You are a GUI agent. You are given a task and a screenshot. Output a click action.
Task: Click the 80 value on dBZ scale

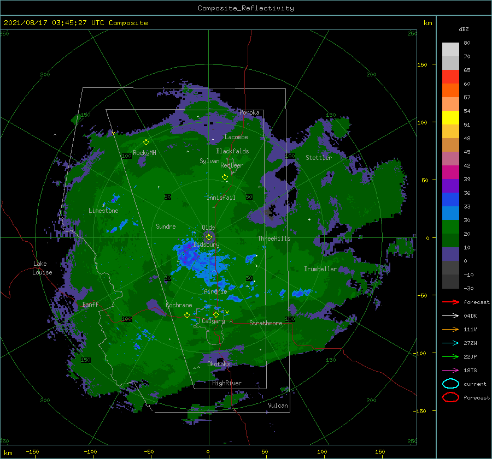pos(467,43)
